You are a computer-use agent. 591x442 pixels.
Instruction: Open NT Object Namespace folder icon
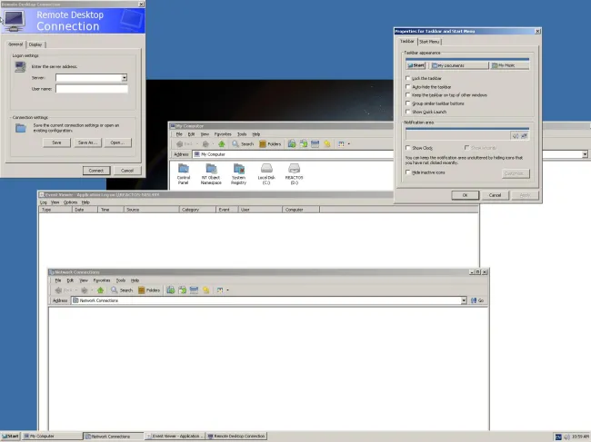211,173
